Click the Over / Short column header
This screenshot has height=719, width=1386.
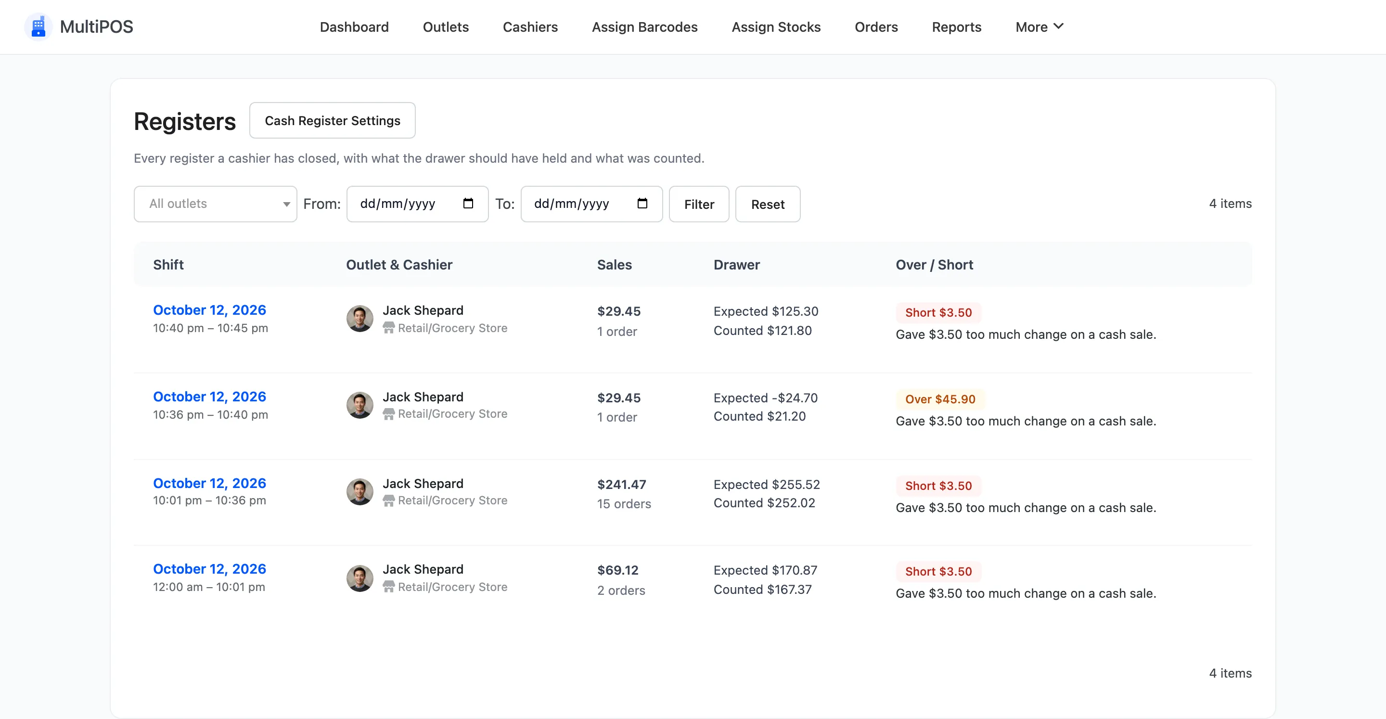coord(934,265)
